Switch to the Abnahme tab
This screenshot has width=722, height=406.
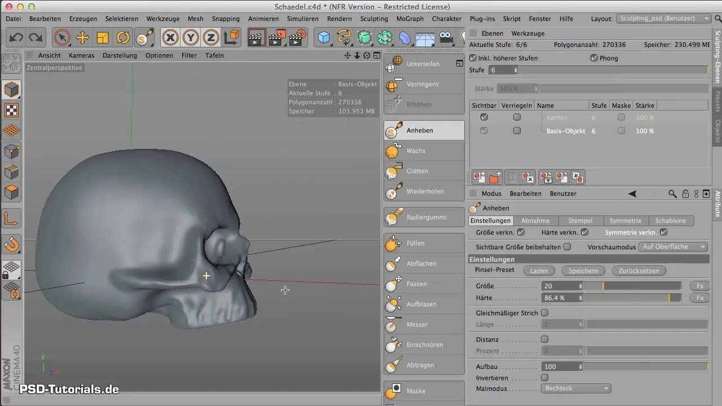coord(536,221)
